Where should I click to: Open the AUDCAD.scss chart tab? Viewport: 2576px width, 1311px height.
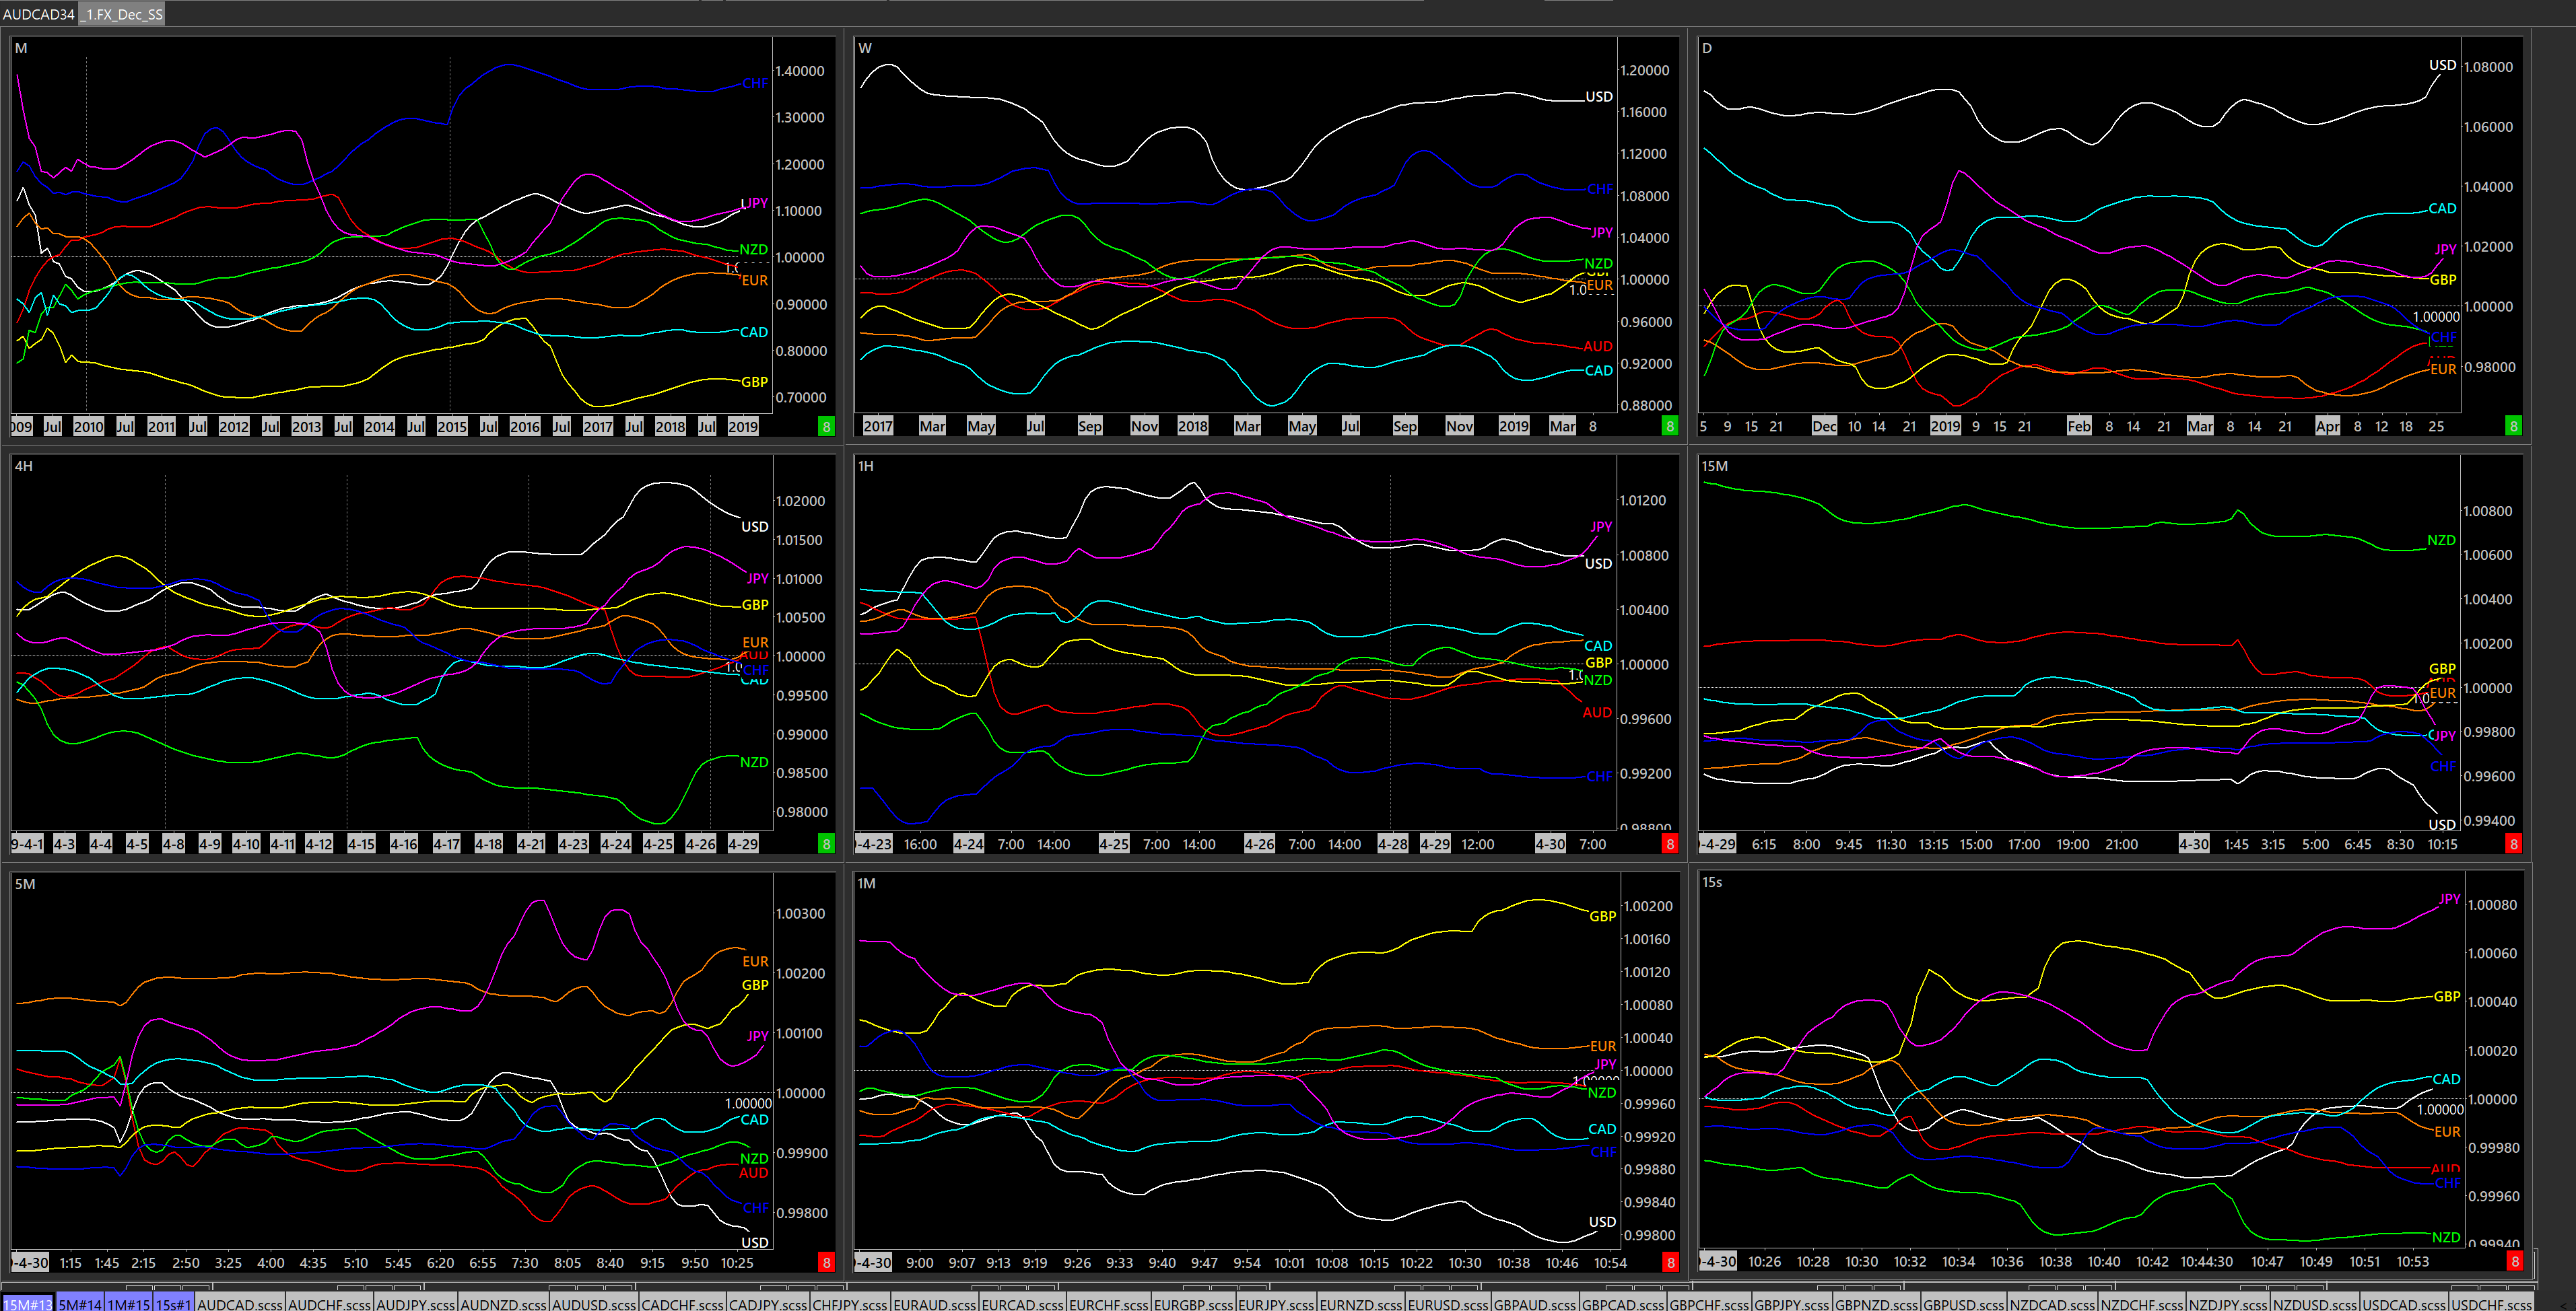[240, 1304]
